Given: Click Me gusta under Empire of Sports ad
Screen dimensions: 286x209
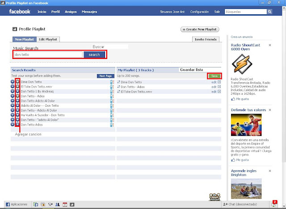Looking at the screenshot, I should coord(240,160).
